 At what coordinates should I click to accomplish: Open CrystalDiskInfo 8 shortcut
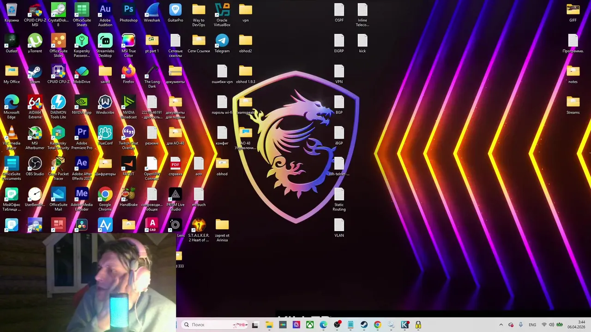point(58,15)
